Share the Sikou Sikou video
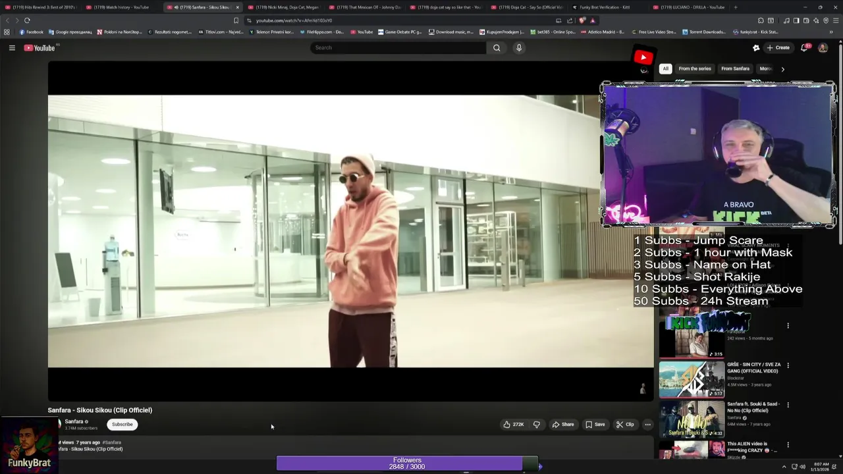 tap(563, 425)
